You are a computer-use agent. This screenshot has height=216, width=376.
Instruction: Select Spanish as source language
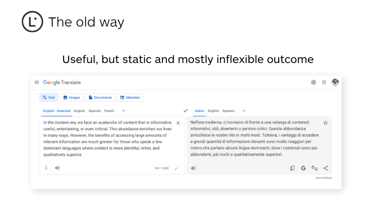tap(95, 111)
